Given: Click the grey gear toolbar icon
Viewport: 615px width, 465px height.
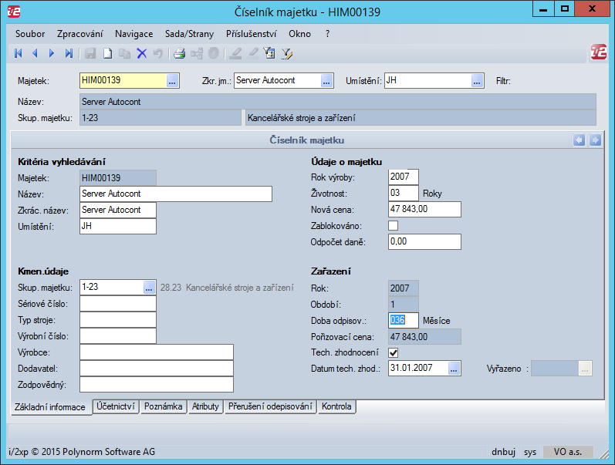Looking at the screenshot, I should [x=214, y=53].
